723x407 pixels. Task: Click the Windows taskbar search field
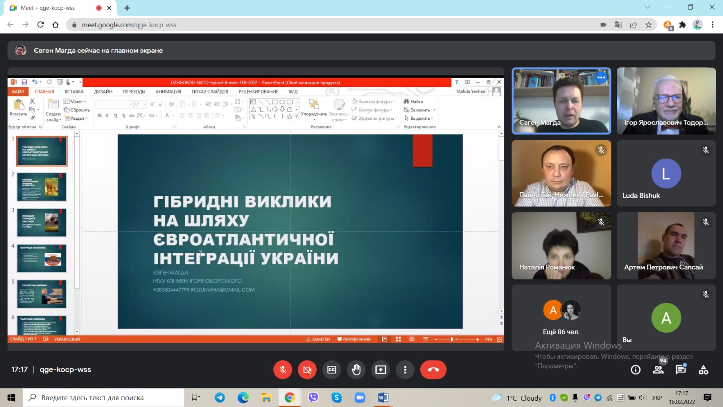pos(104,398)
